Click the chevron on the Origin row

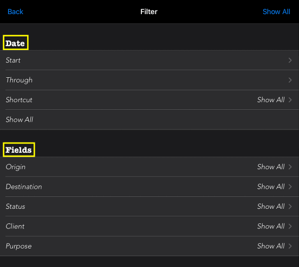290,167
